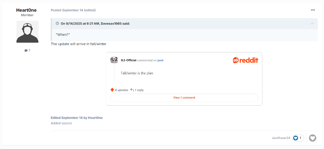Screen dimensions: 324x149
Task: Click the speech bubble post count icon
Action: pyautogui.click(x=26, y=51)
